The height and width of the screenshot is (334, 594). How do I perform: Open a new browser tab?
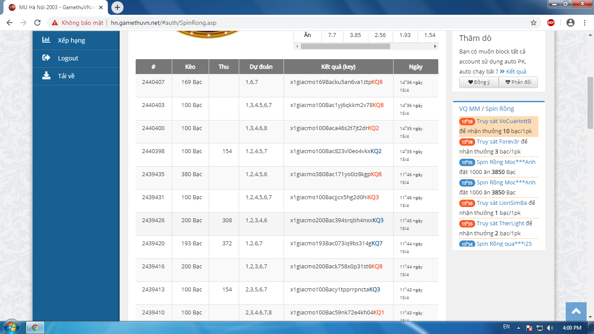[117, 7]
